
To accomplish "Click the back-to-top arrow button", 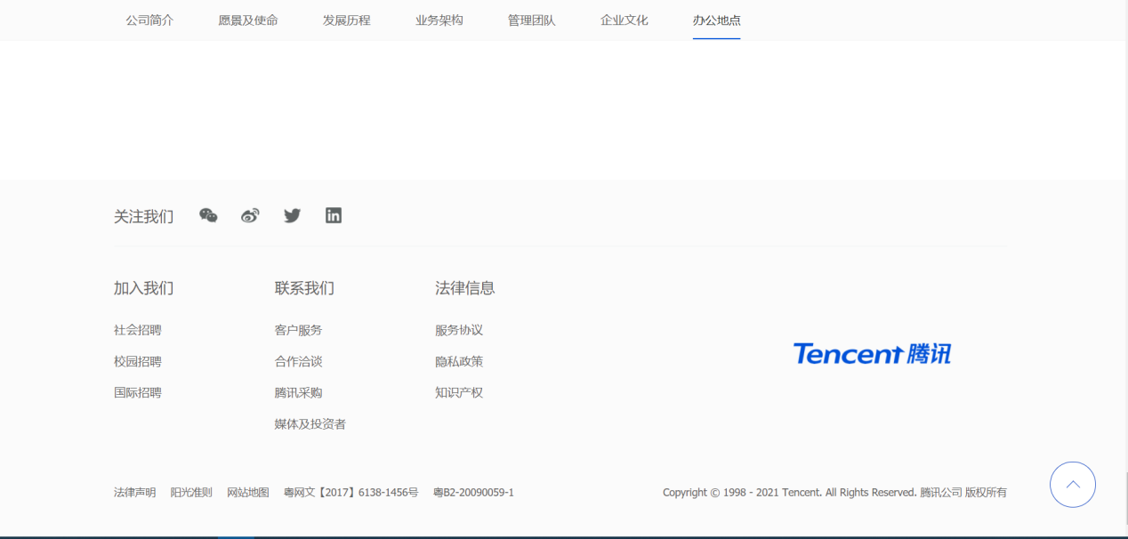I will coord(1073,485).
